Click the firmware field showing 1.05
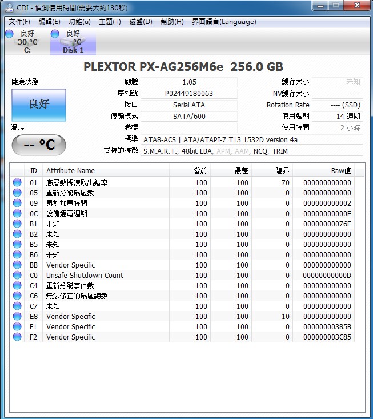The width and height of the screenshot is (373, 419). [189, 82]
